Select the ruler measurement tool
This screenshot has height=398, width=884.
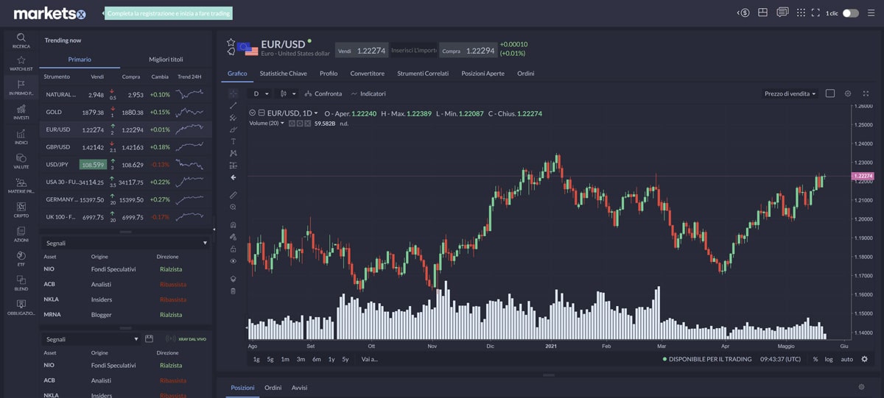click(234, 195)
